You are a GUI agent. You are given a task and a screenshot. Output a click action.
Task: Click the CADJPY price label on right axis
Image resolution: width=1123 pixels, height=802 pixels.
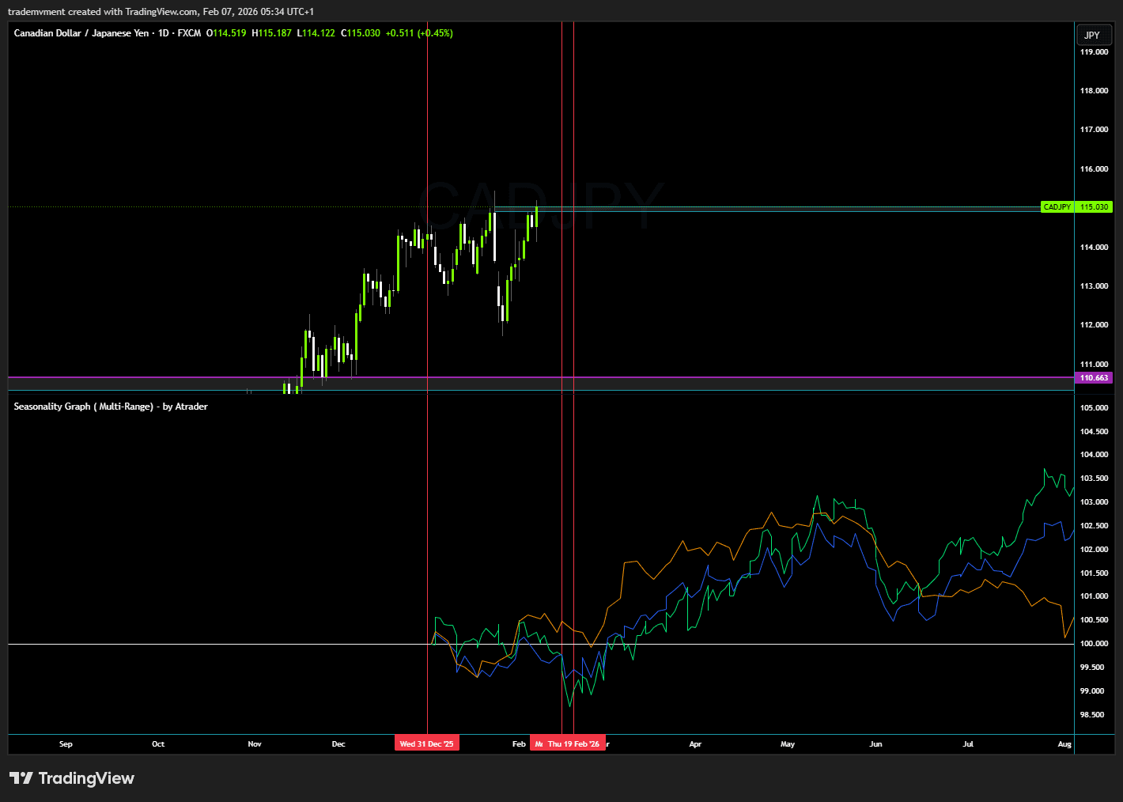[1057, 206]
